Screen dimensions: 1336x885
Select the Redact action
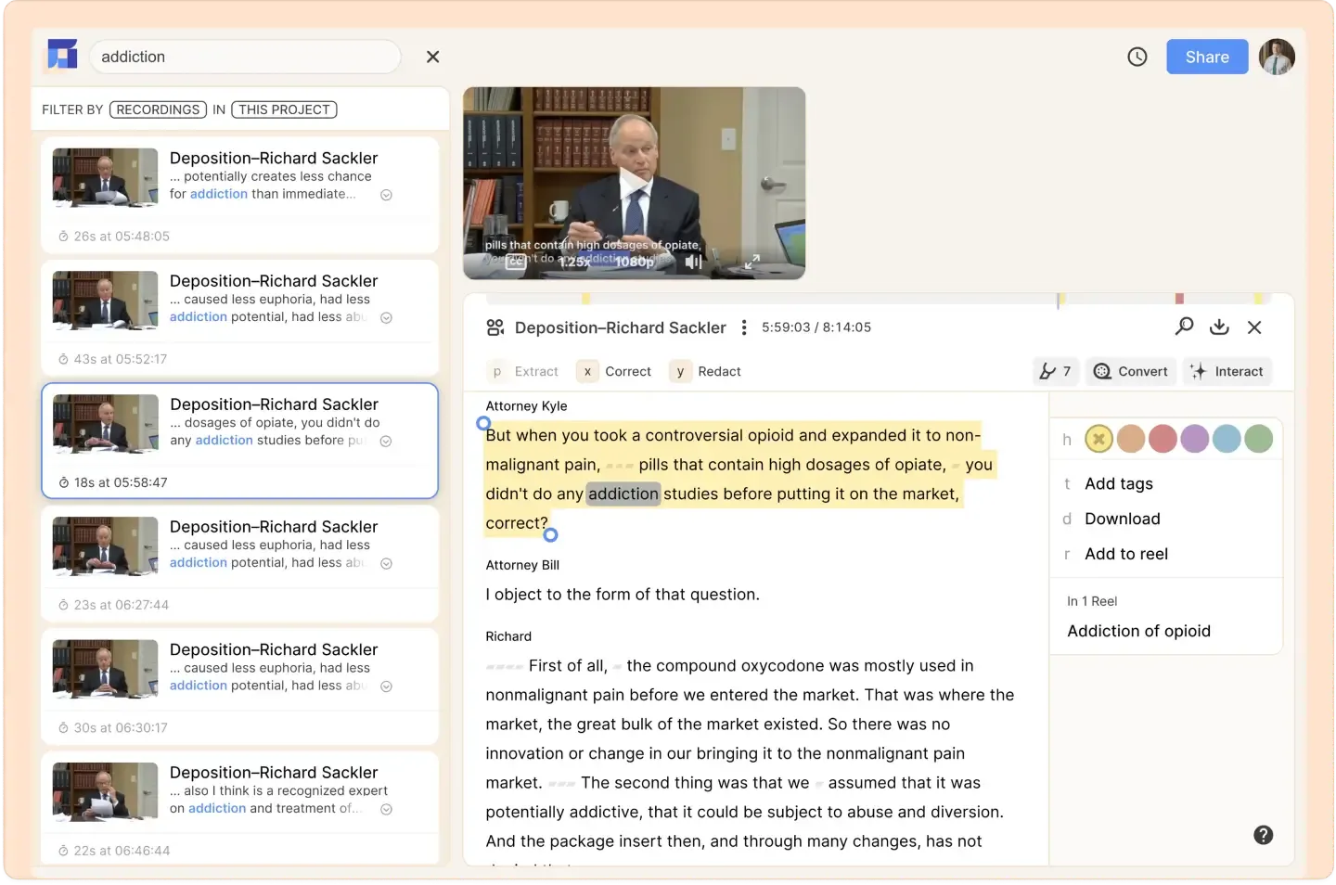tap(706, 371)
